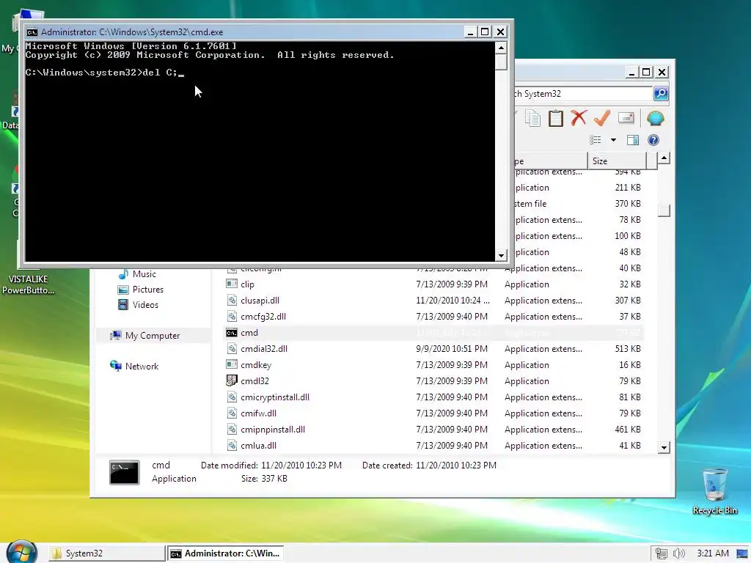Select the cmcfg32.dll file icon
751x563 pixels.
coord(232,317)
